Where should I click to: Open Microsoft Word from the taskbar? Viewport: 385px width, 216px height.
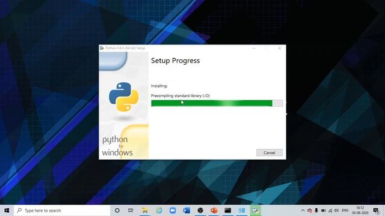tap(186, 211)
